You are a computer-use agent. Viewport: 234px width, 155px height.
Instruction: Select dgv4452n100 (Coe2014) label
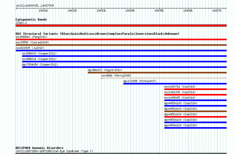coord(181,114)
